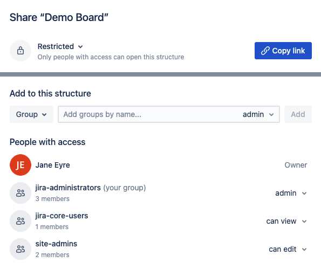This screenshot has height=269, width=321.
Task: Change site-admins can edit permission
Action: [x=288, y=249]
